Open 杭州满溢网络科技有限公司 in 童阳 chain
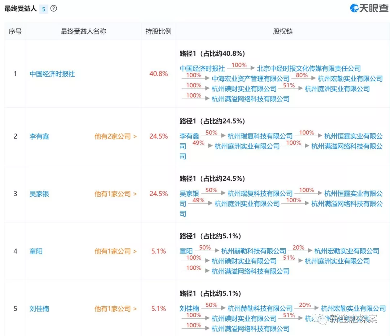390x336 pixels. pos(251,272)
